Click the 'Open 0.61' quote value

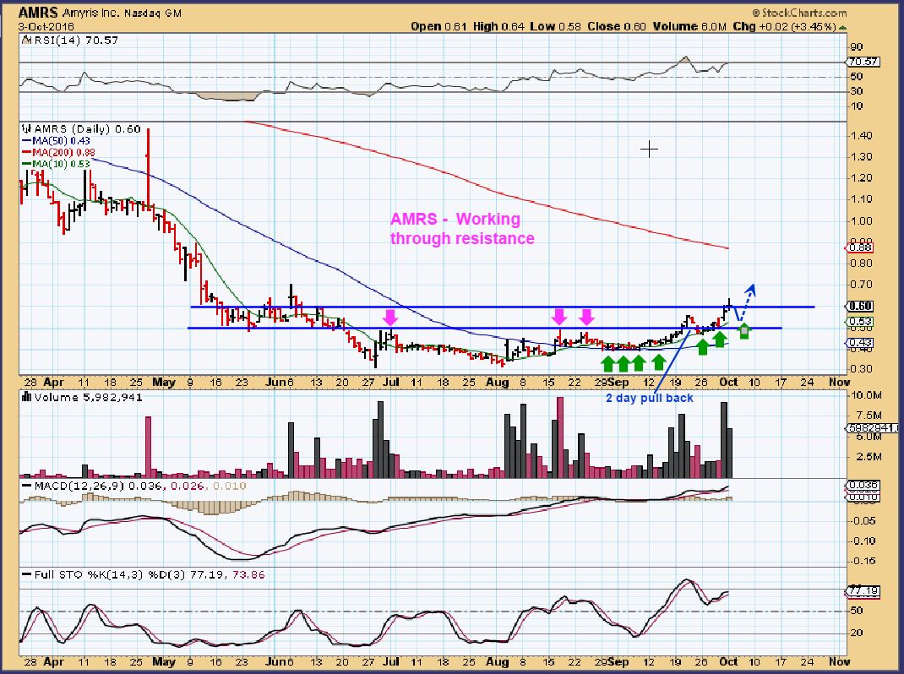[438, 26]
